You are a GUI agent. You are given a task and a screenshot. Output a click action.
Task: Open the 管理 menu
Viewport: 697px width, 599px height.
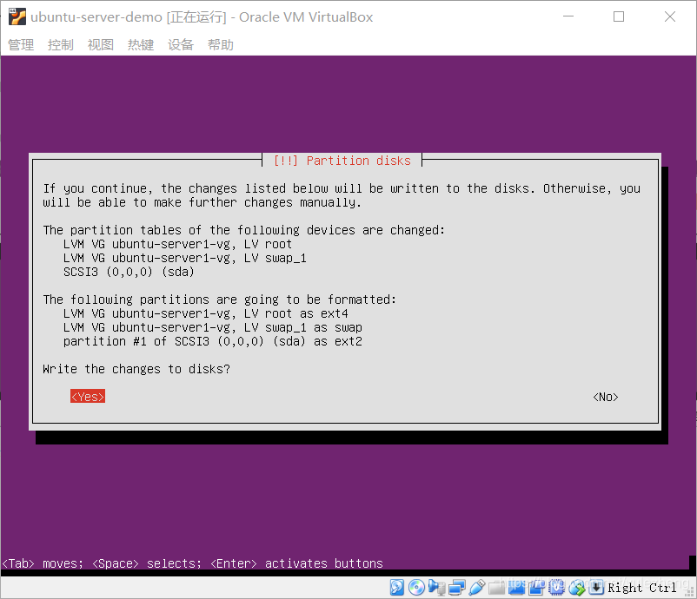(21, 45)
